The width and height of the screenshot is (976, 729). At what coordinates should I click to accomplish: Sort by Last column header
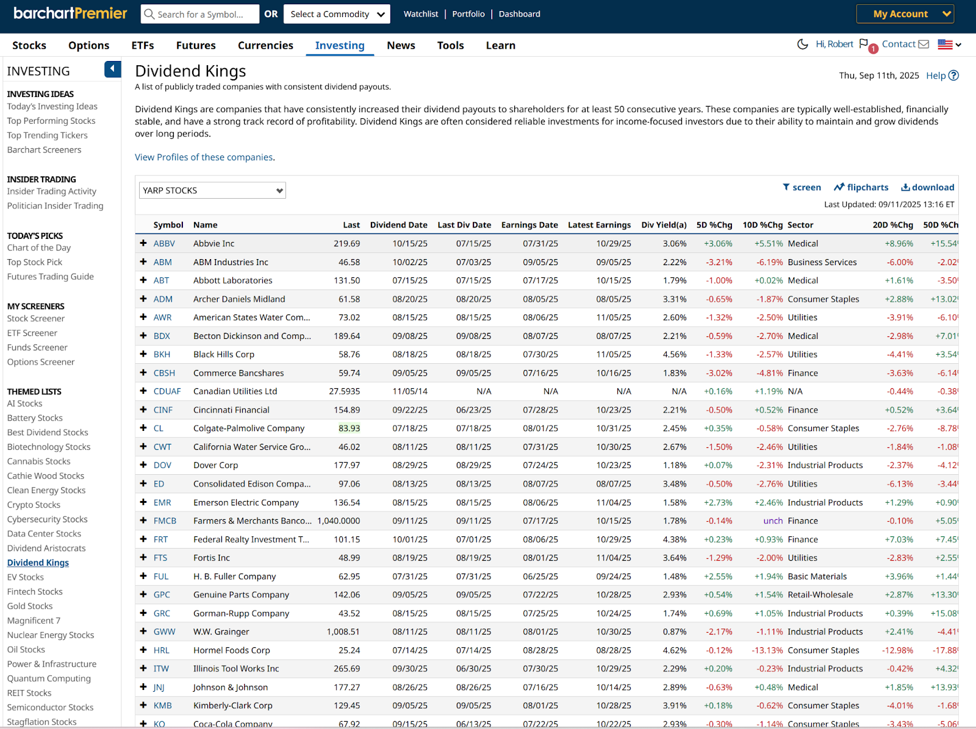pos(351,225)
